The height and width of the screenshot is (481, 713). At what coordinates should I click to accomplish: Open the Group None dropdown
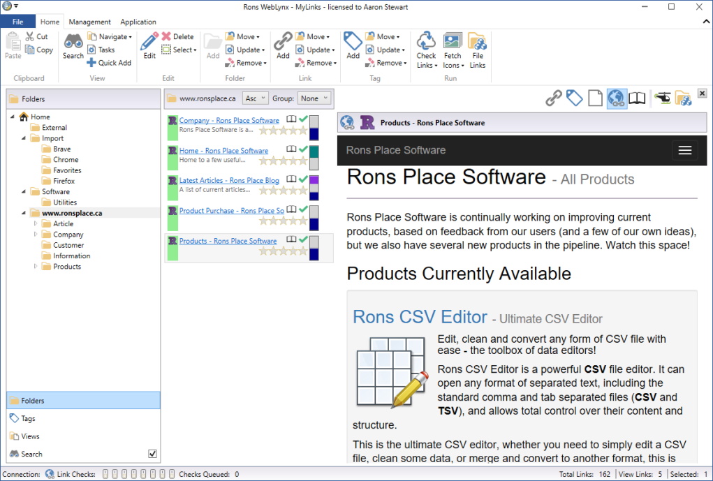(x=314, y=98)
